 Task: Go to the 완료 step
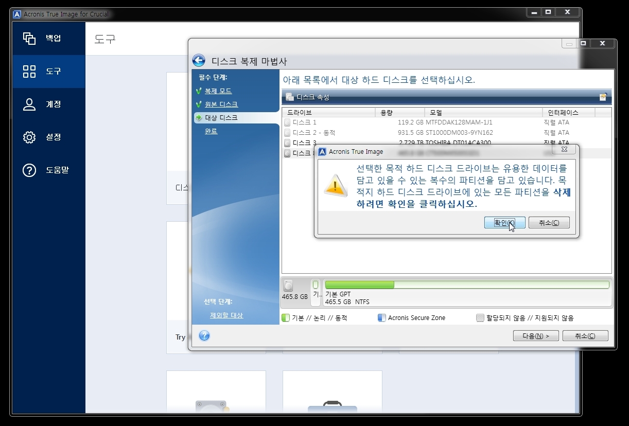point(211,131)
